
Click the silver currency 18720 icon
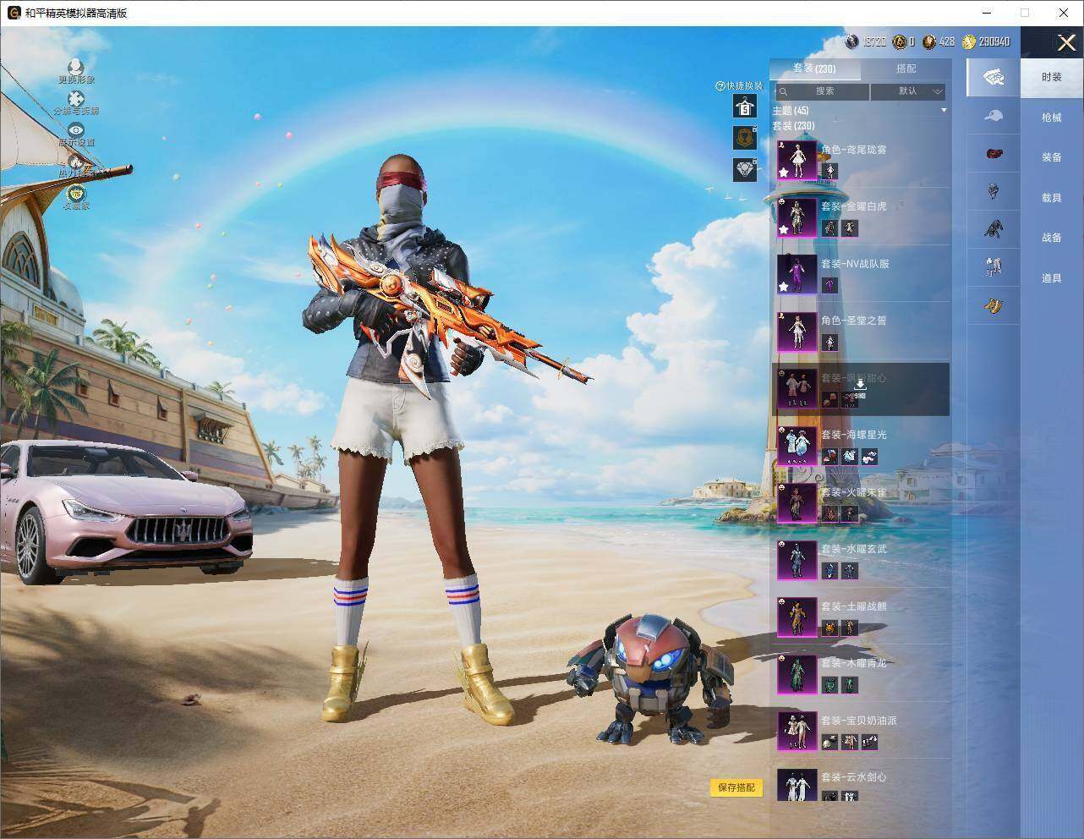click(852, 41)
